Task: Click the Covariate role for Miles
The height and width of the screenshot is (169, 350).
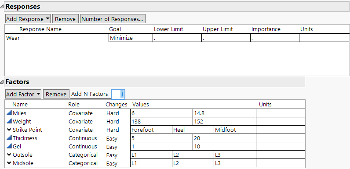Action: 80,113
